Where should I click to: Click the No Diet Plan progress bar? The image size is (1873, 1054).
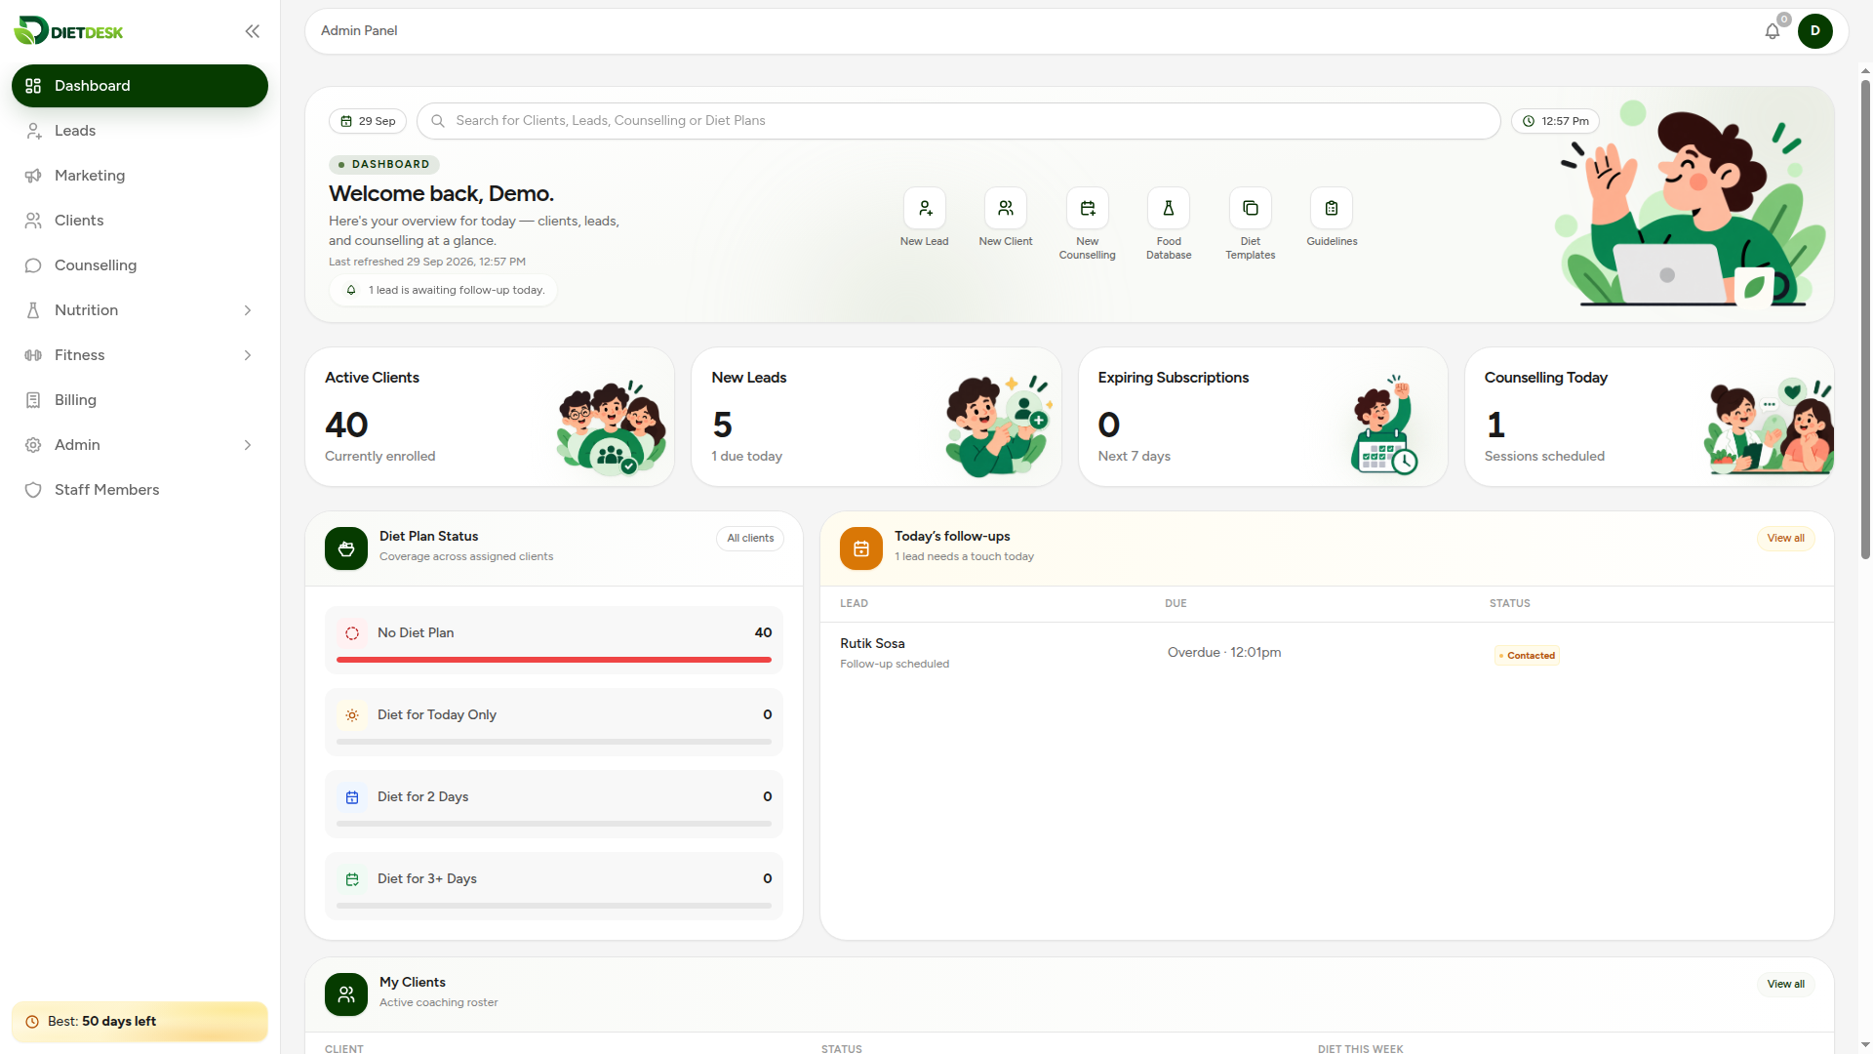point(554,660)
